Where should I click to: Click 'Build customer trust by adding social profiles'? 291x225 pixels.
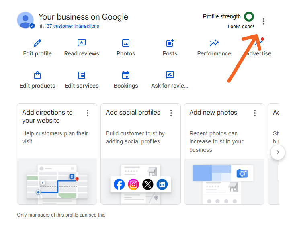(135, 137)
